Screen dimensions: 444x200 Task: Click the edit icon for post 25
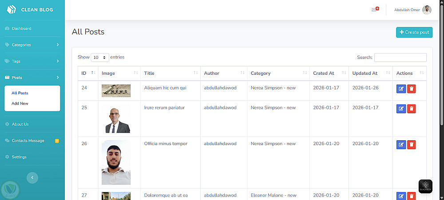pyautogui.click(x=401, y=108)
